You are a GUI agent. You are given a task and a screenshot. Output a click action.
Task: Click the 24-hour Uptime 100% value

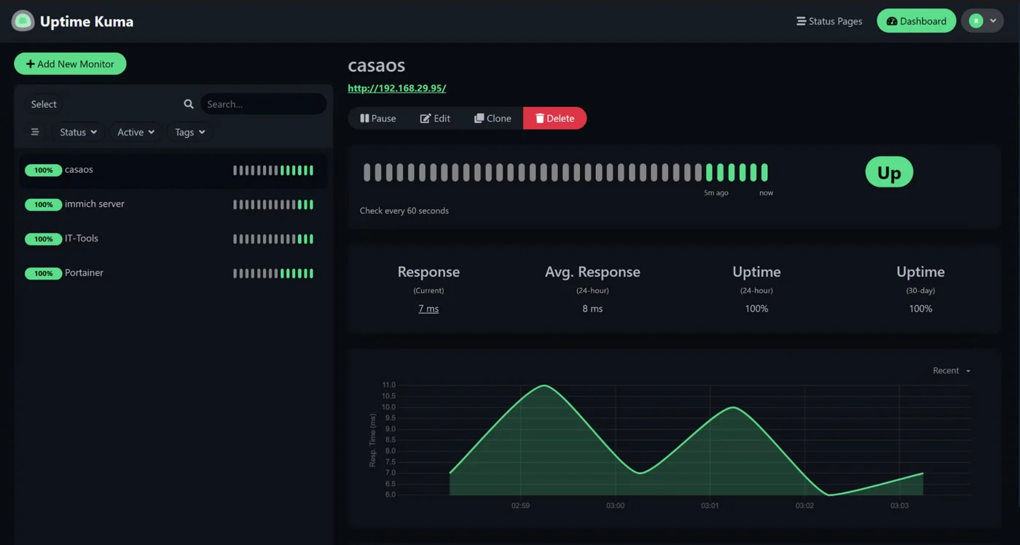point(756,309)
